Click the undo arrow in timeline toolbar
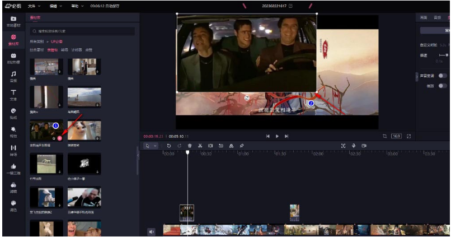The height and width of the screenshot is (237, 451). (x=168, y=146)
